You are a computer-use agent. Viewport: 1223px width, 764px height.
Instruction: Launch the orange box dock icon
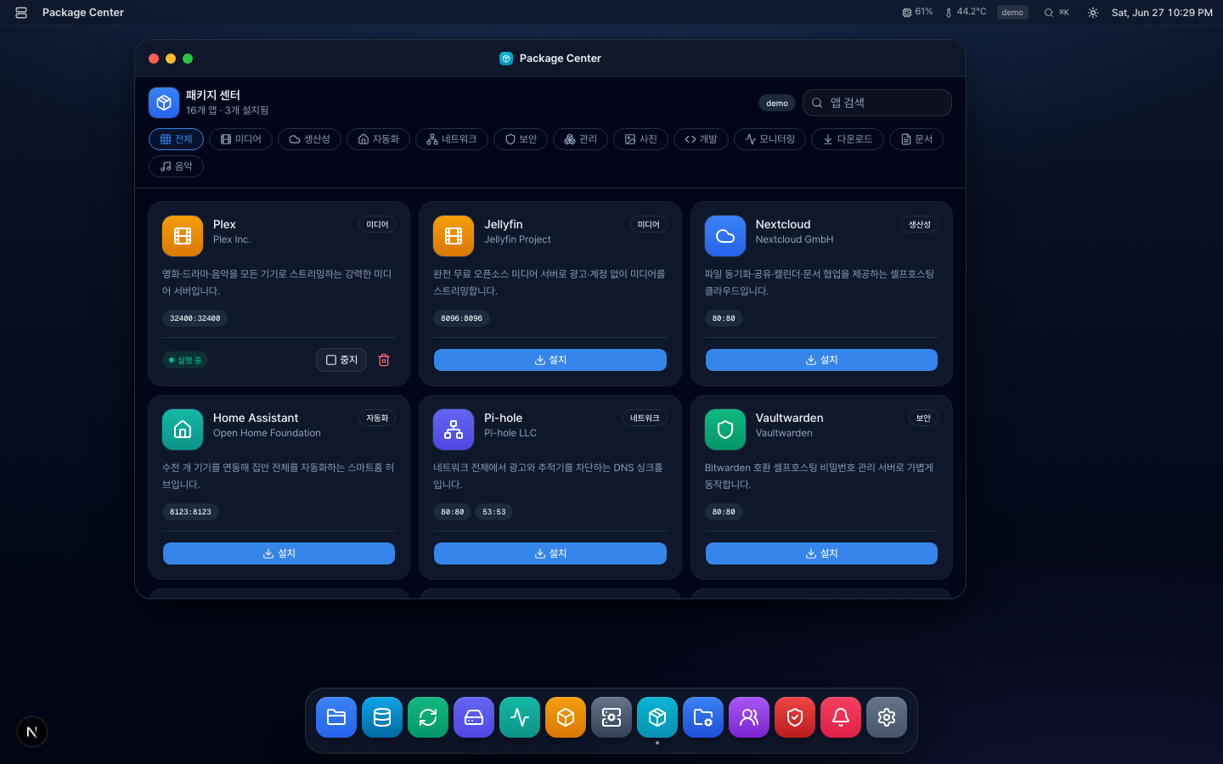566,717
